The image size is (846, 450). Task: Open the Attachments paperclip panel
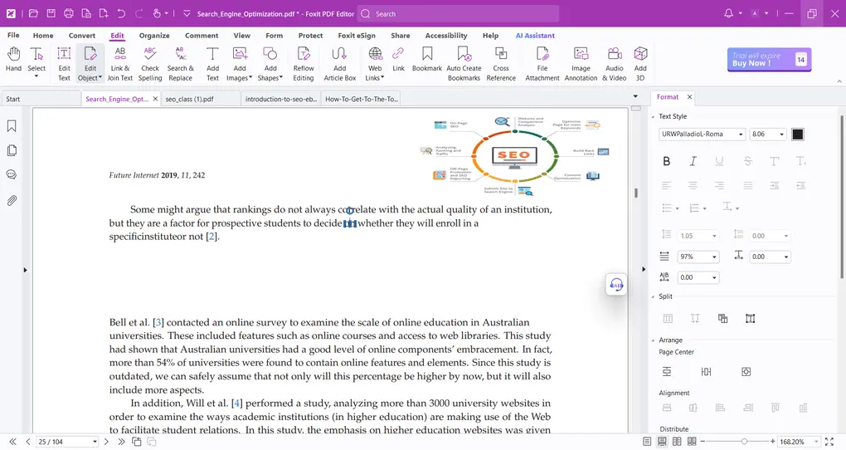[12, 200]
